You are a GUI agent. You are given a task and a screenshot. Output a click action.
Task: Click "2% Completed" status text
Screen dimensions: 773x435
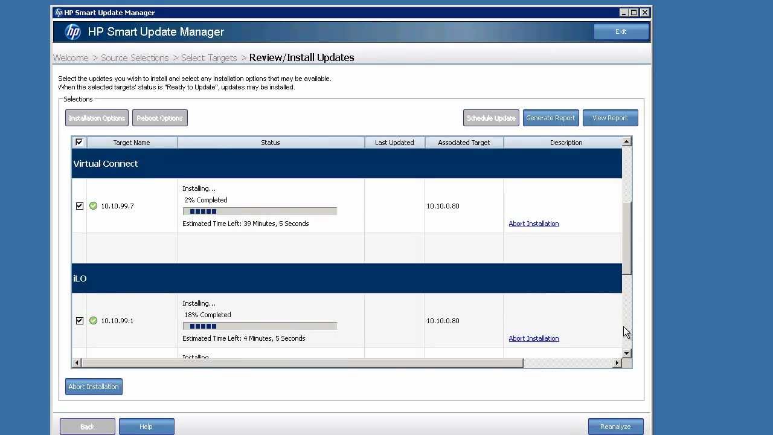[x=206, y=200]
